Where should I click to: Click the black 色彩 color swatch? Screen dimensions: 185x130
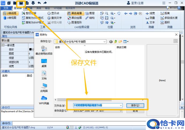coord(30,49)
